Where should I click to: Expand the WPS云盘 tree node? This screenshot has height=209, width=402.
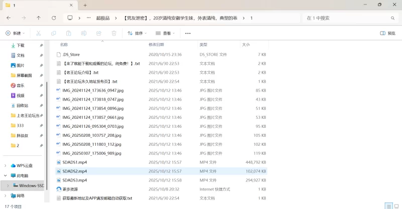pyautogui.click(x=6, y=165)
